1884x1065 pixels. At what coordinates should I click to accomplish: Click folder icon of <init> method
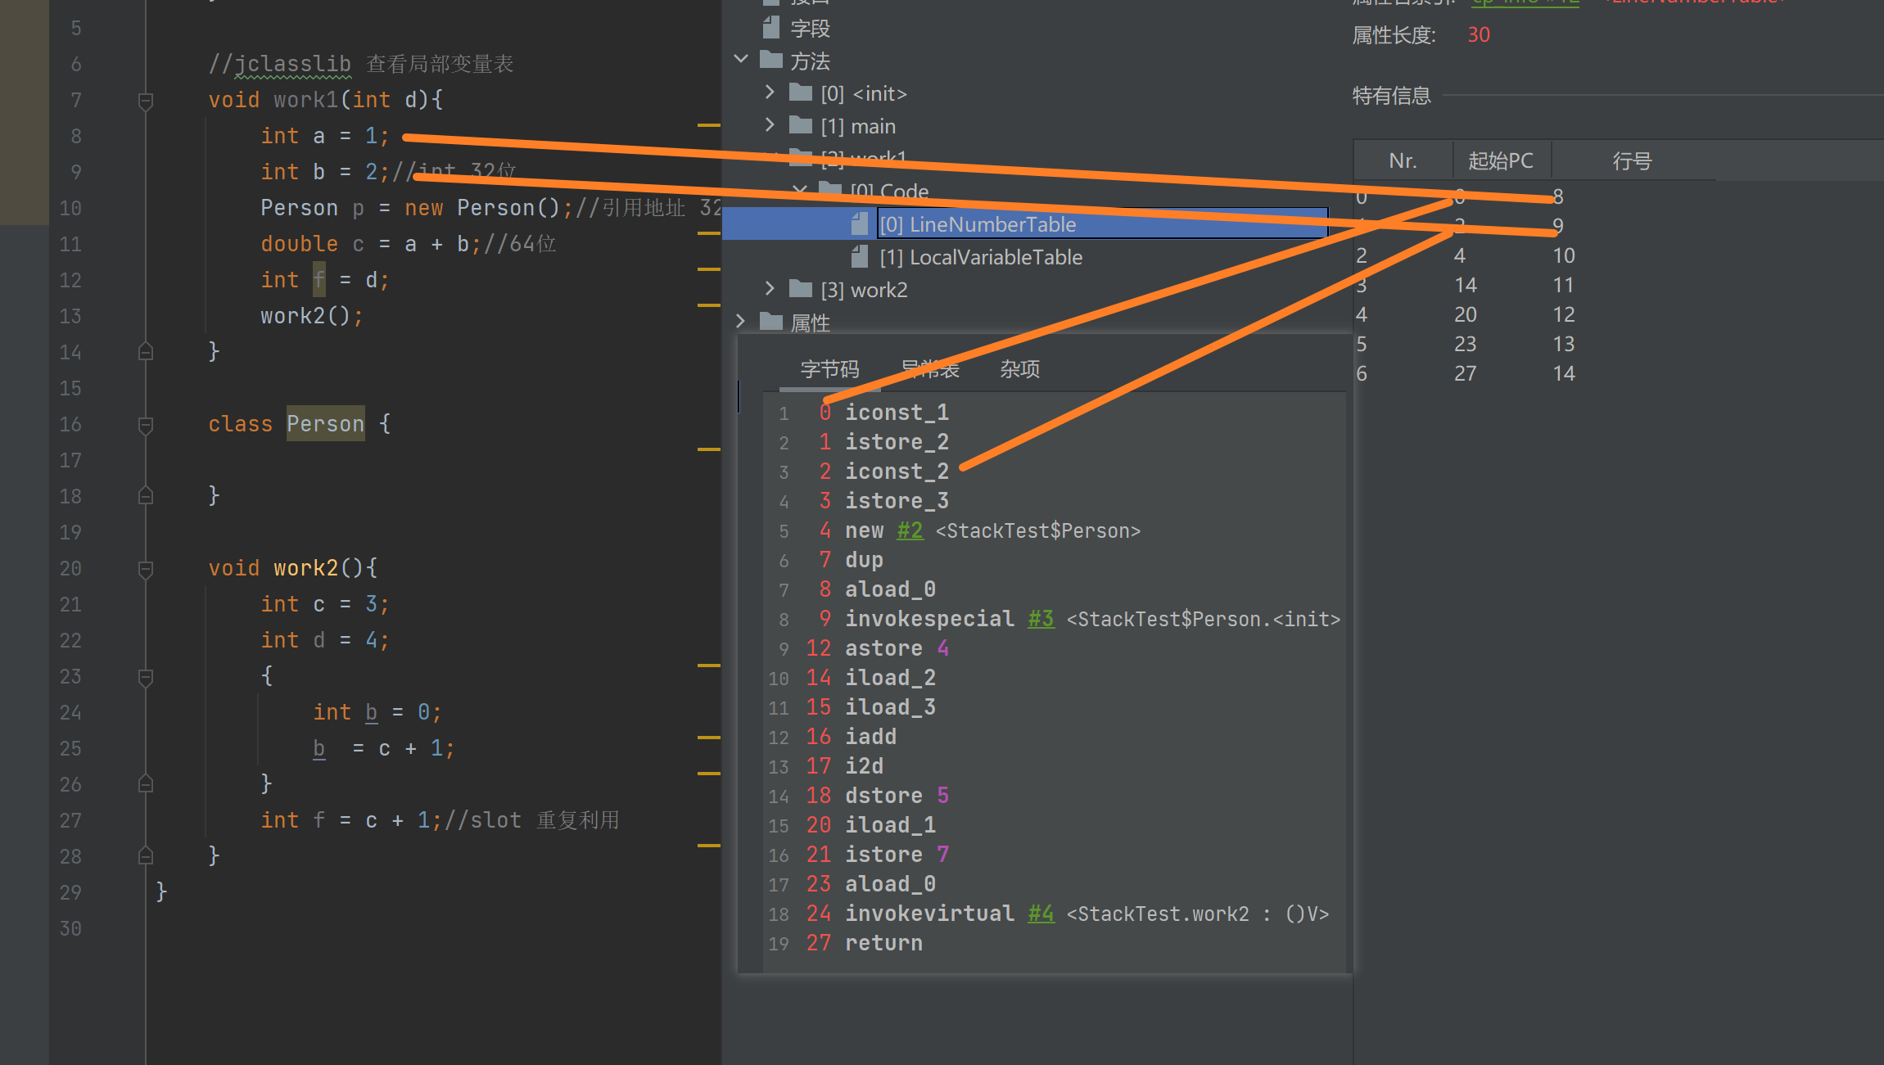point(800,93)
